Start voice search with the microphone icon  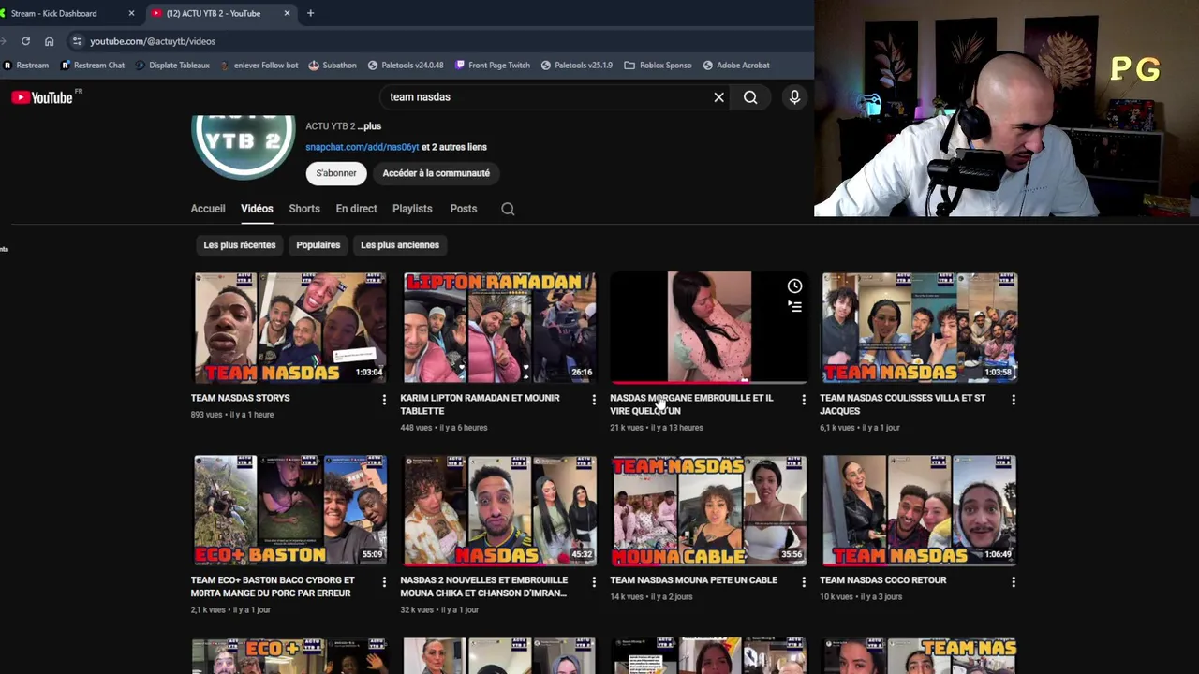[x=794, y=97]
